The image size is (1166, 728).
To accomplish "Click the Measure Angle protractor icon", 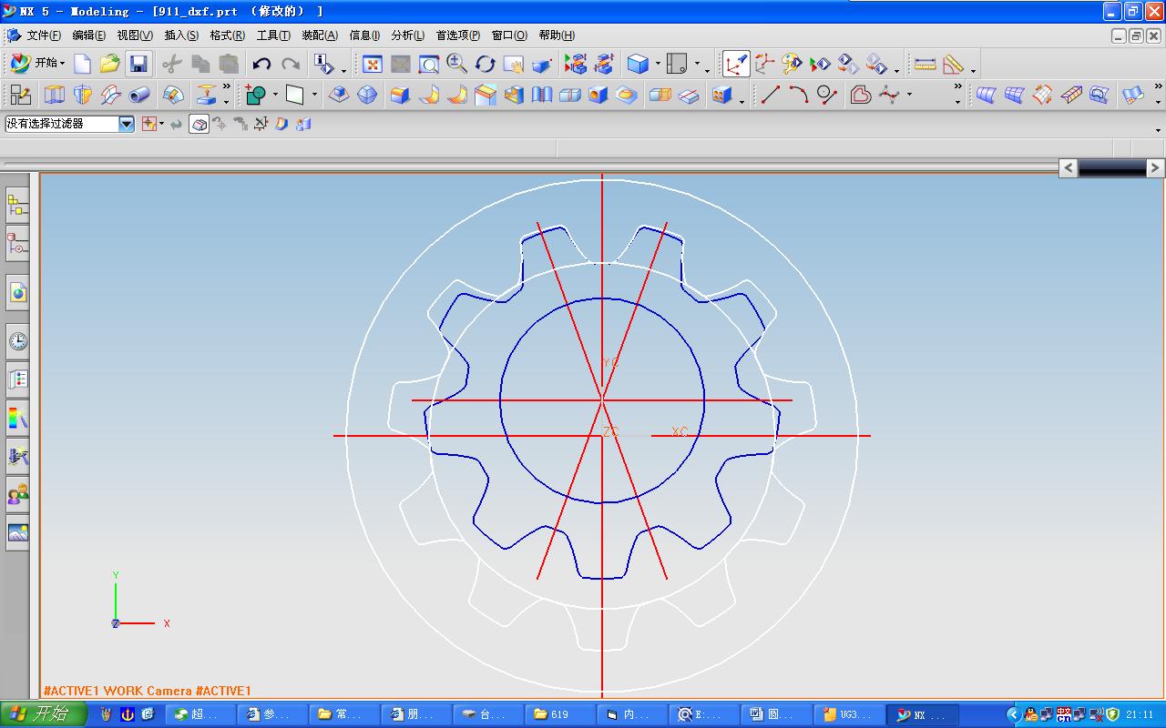I will click(954, 64).
